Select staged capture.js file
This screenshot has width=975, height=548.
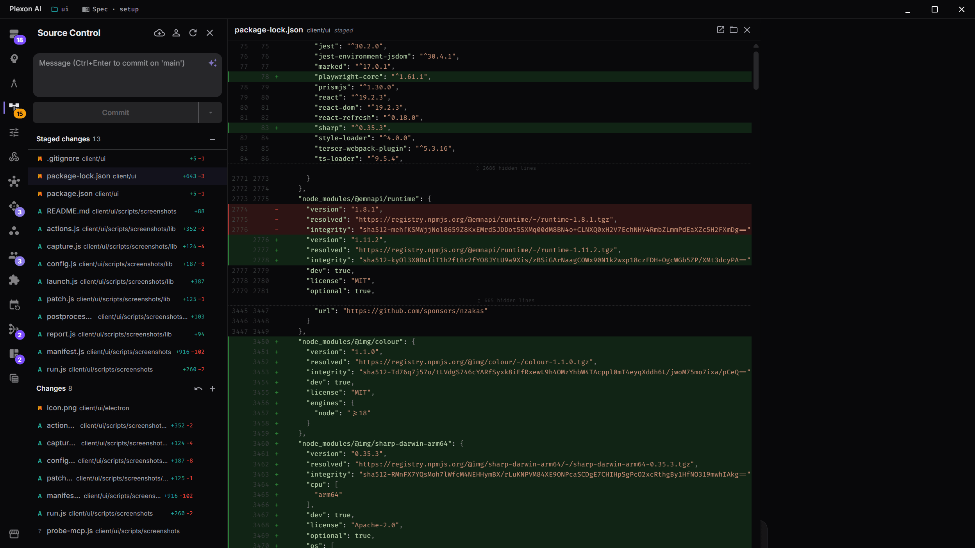[127, 246]
